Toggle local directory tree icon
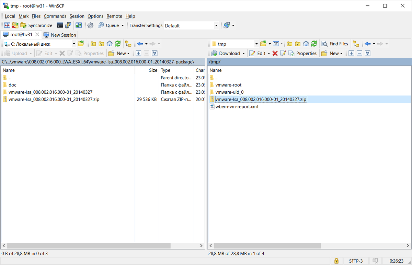Screen dimensions: 412x265 pos(128,44)
